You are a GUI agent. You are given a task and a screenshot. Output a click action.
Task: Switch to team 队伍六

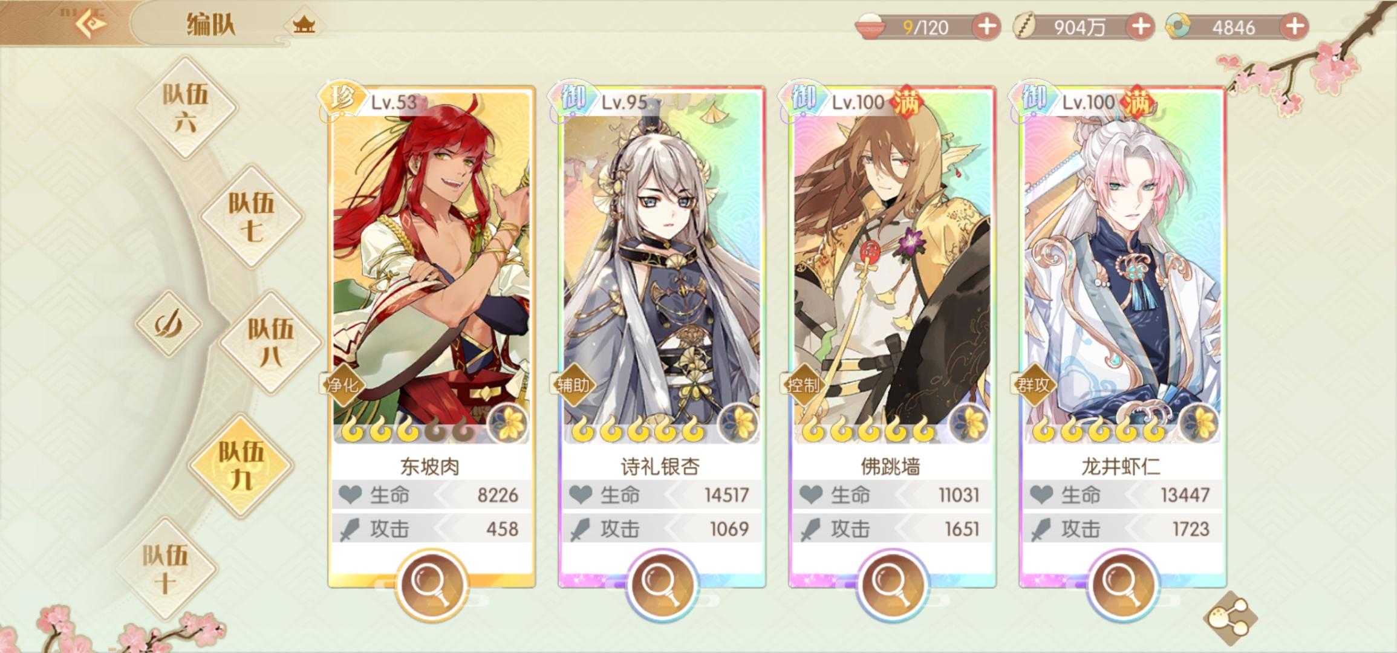point(185,108)
